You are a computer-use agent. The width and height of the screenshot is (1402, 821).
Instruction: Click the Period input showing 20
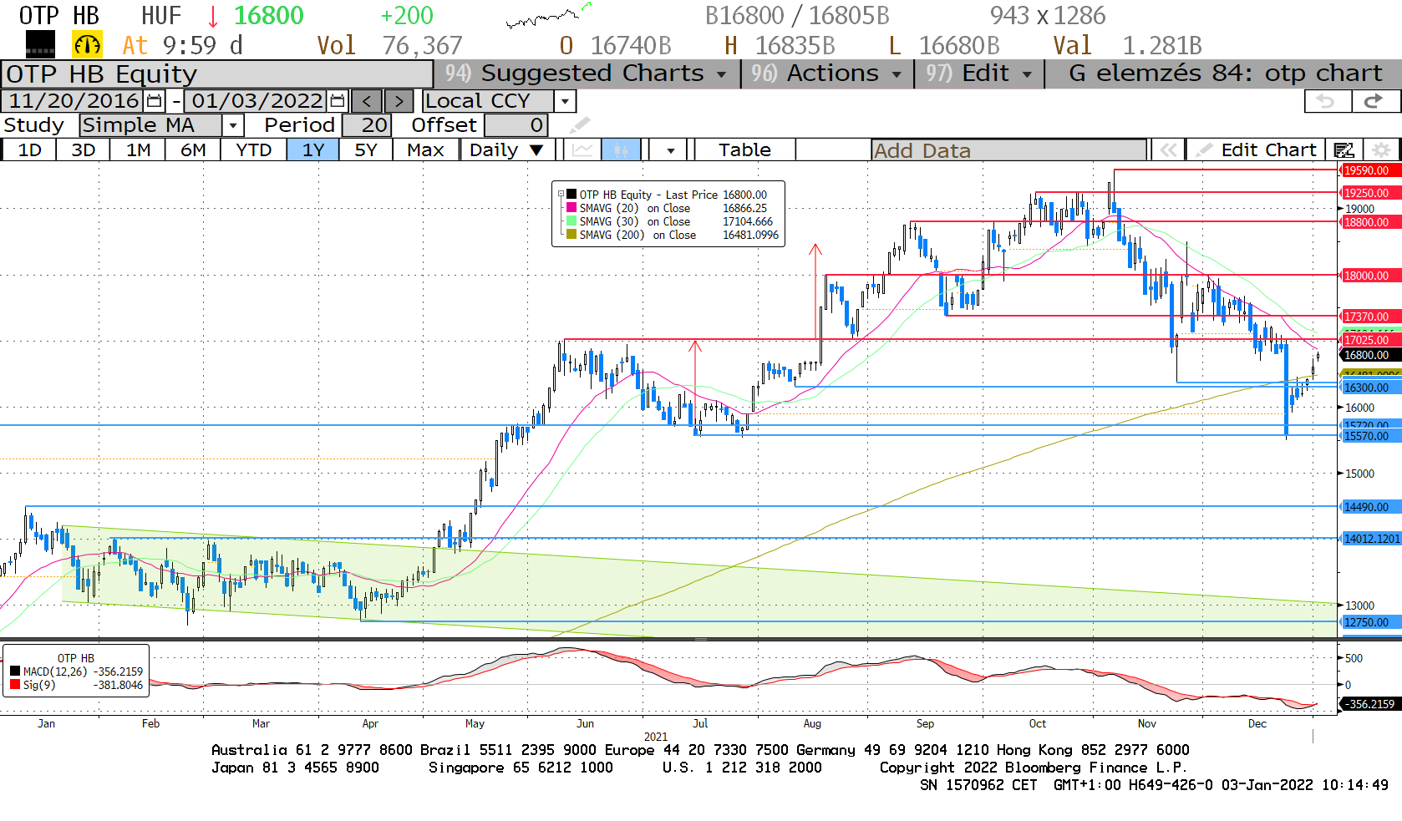click(x=365, y=125)
